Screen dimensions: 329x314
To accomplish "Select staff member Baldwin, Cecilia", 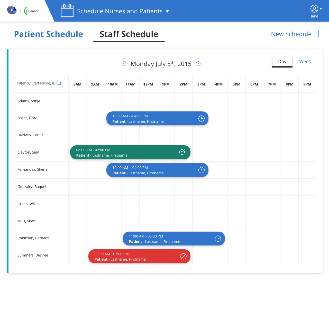I will (30, 135).
